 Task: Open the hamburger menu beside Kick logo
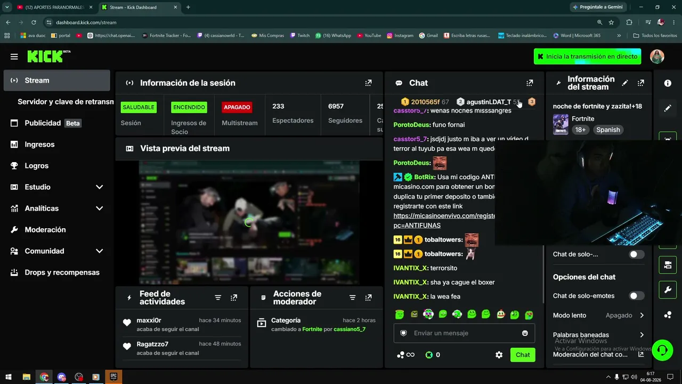14,57
